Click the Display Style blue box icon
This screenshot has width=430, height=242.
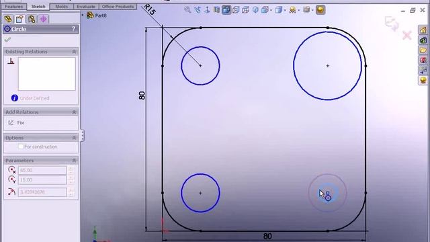[x=279, y=10]
